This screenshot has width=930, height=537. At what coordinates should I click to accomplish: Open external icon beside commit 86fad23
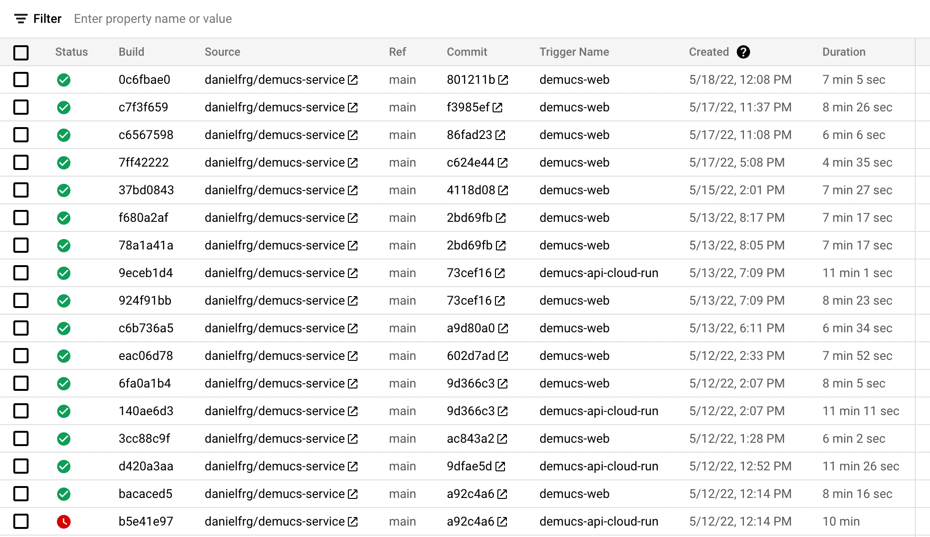pos(500,135)
